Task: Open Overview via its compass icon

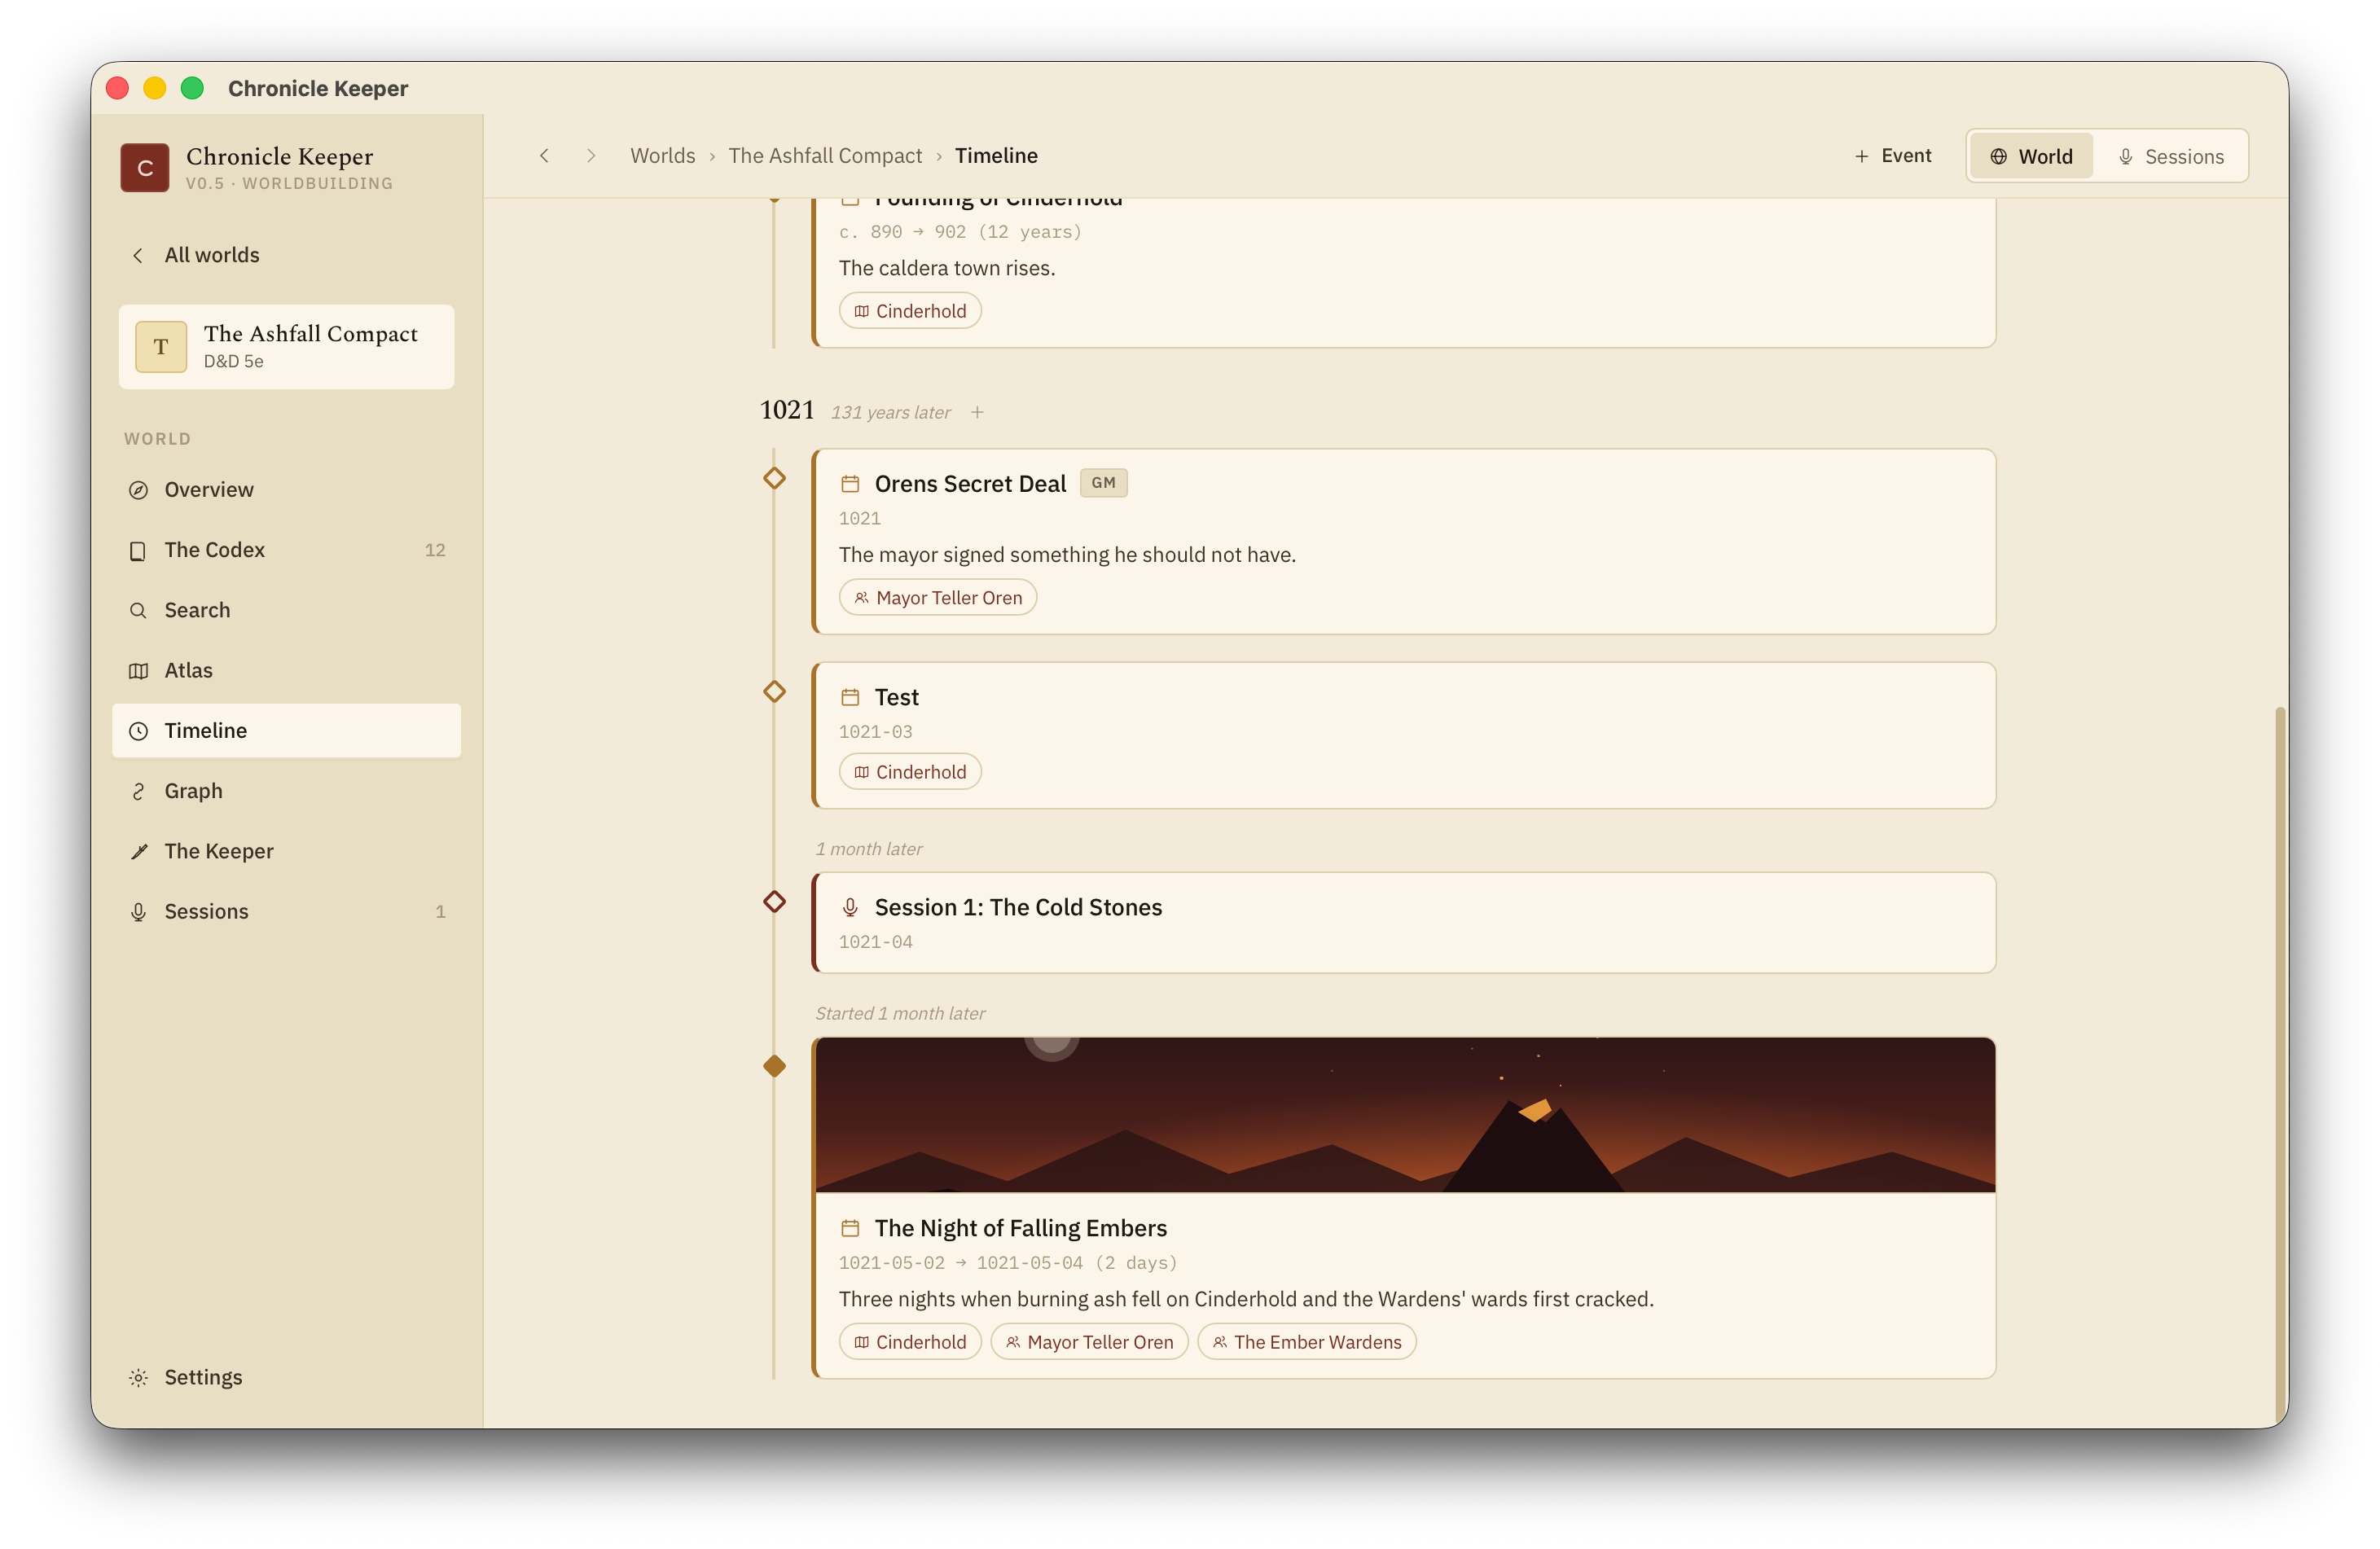Action: [138, 490]
